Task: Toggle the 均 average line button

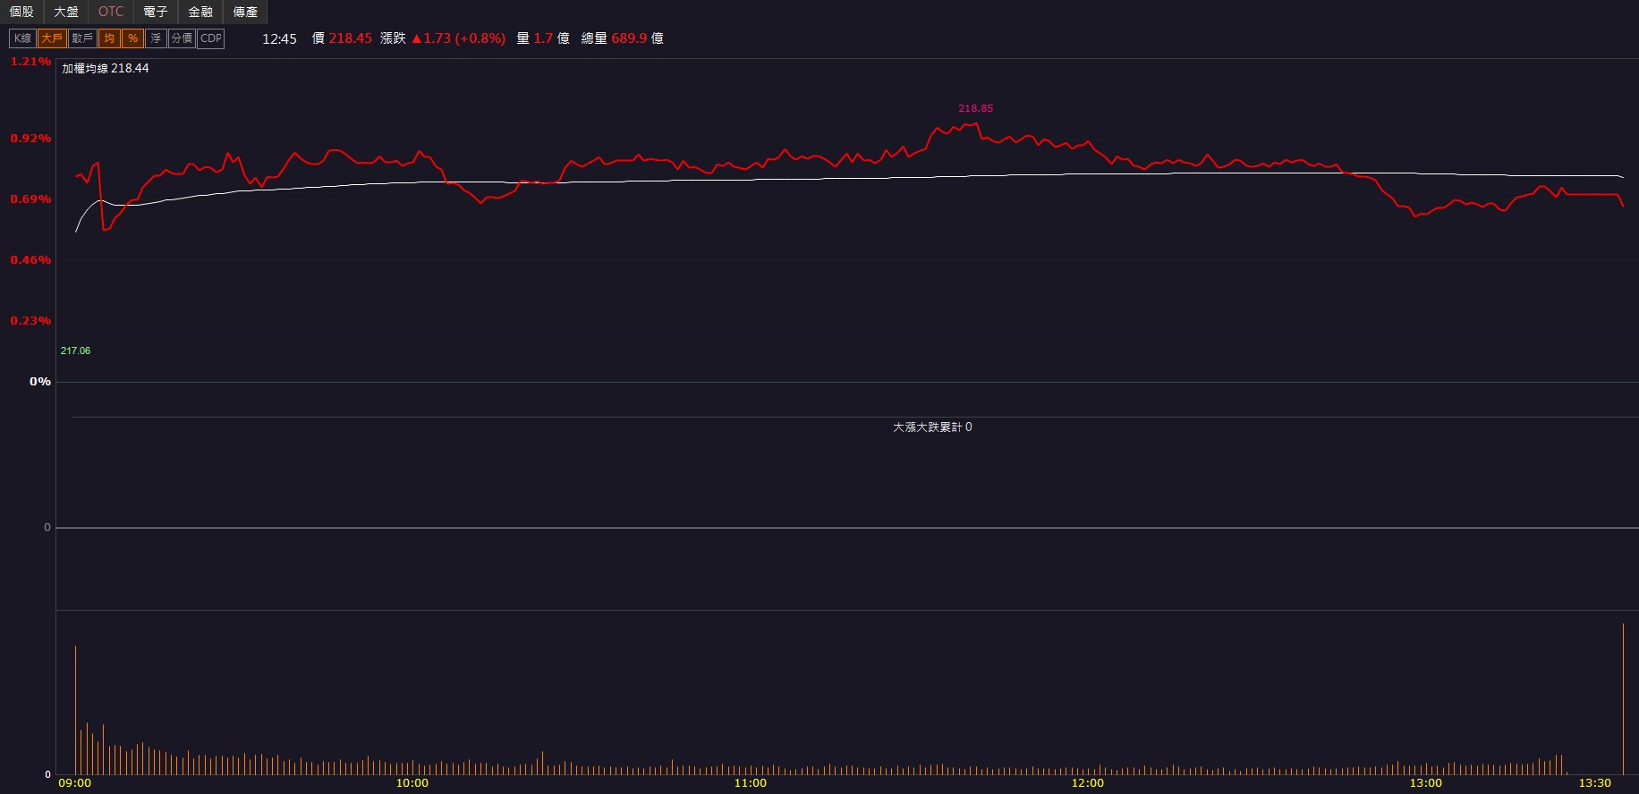Action: tap(109, 38)
